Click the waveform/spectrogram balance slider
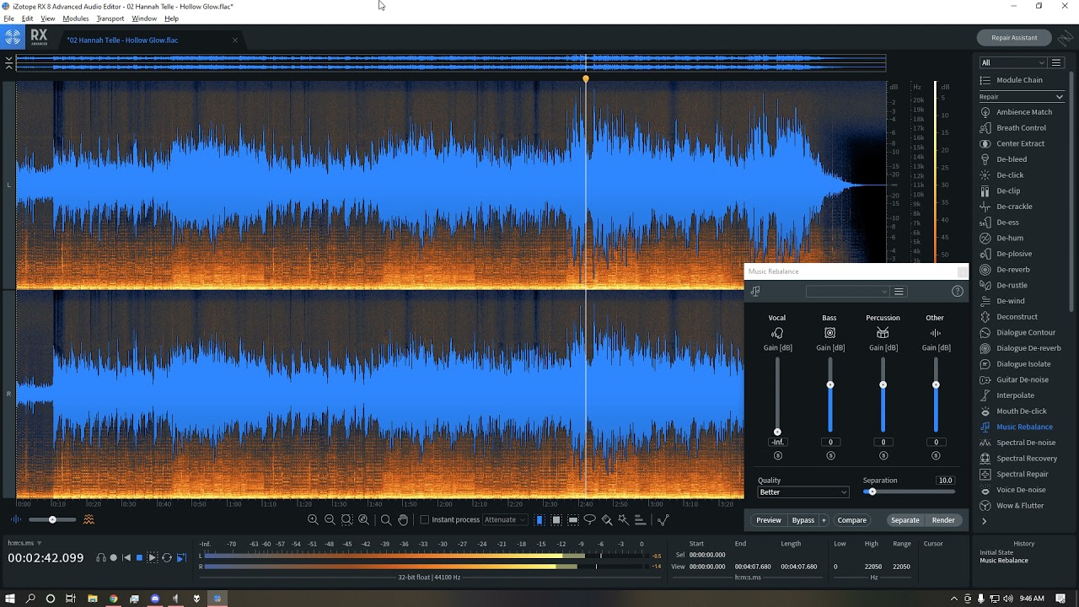 pos(52,520)
